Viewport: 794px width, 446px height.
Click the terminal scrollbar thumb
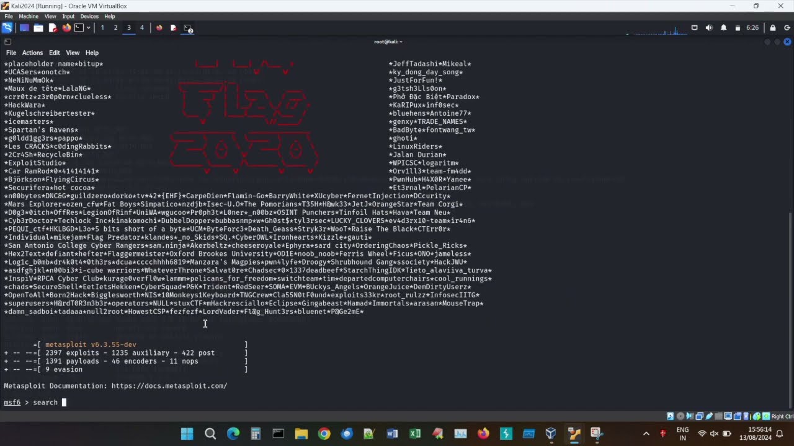[x=790, y=312]
